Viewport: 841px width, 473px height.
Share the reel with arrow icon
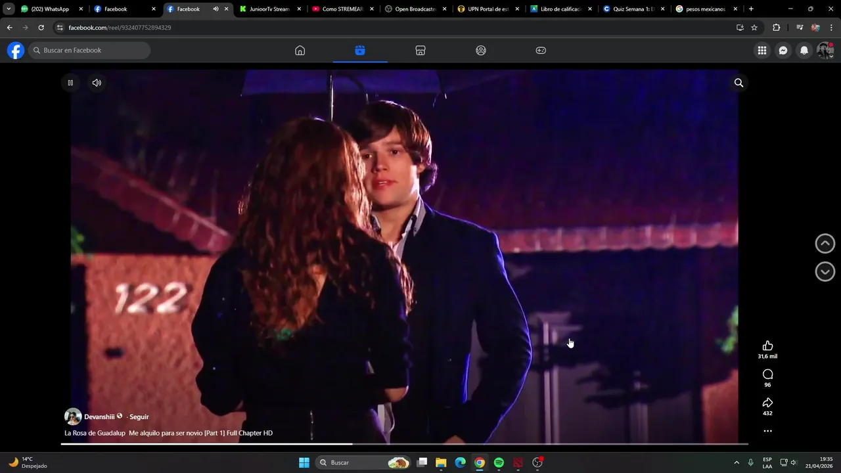coord(767,403)
